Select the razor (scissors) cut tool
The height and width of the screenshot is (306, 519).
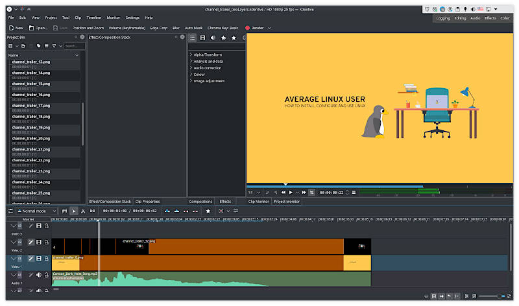83,211
